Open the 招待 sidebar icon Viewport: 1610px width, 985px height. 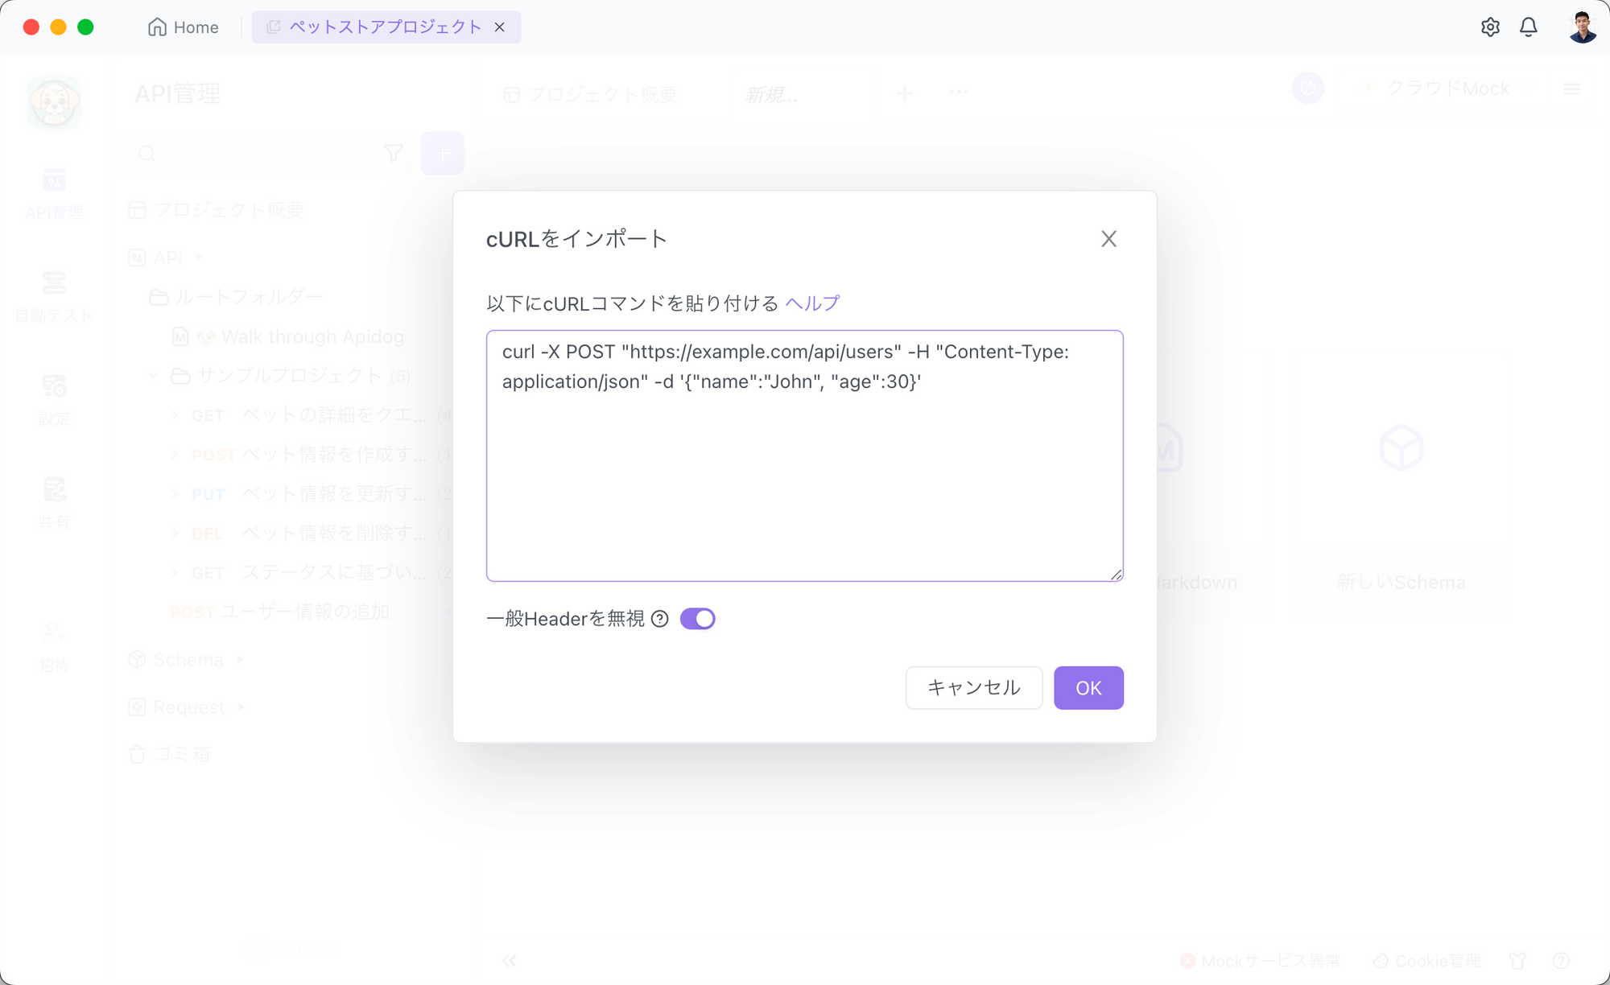click(x=54, y=646)
